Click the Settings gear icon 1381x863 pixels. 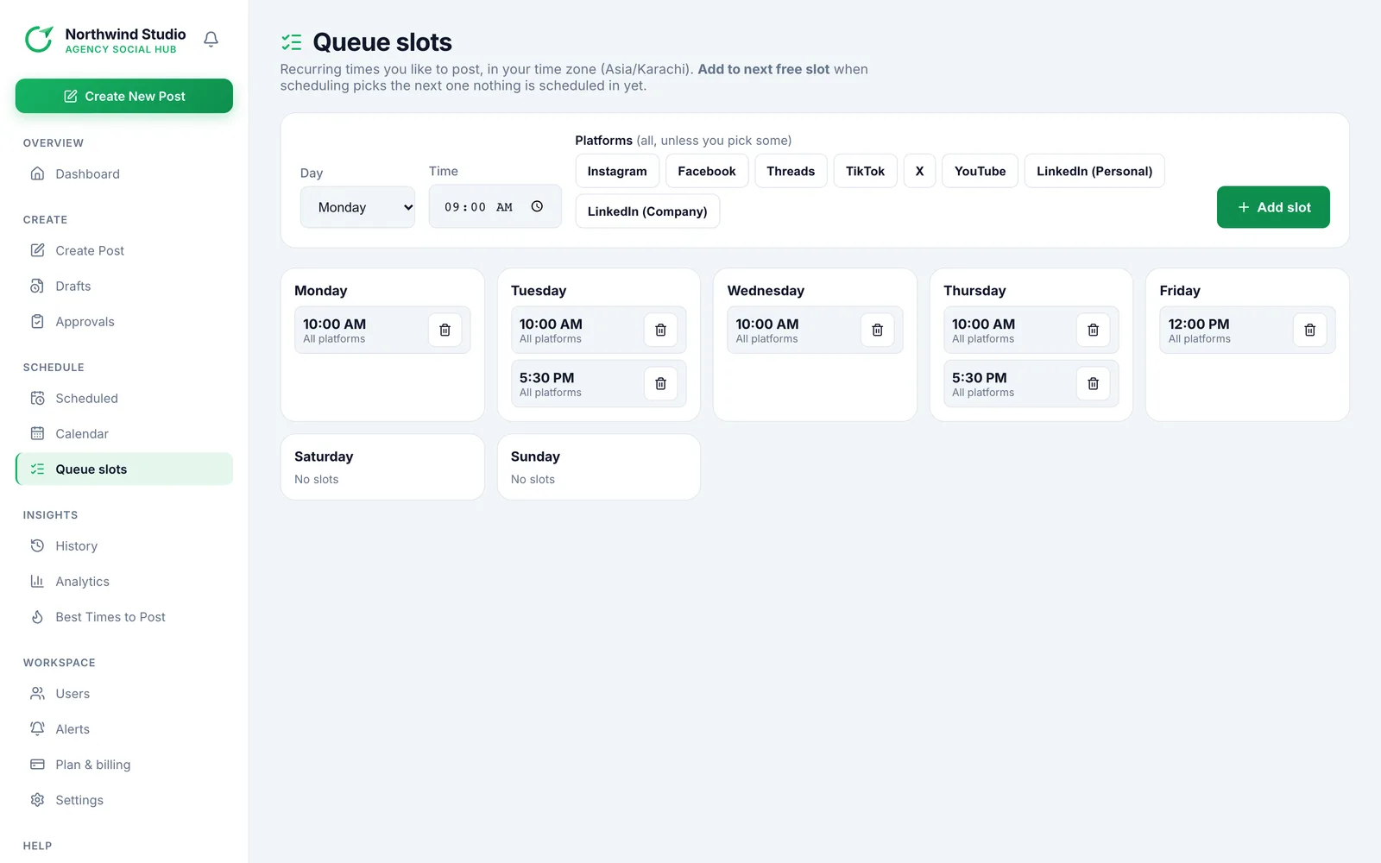point(37,799)
